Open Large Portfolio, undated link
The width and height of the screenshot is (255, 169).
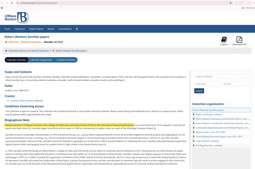[207, 141]
